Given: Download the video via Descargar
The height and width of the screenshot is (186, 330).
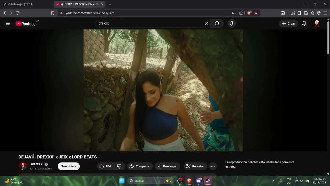Looking at the screenshot, I should click(167, 166).
